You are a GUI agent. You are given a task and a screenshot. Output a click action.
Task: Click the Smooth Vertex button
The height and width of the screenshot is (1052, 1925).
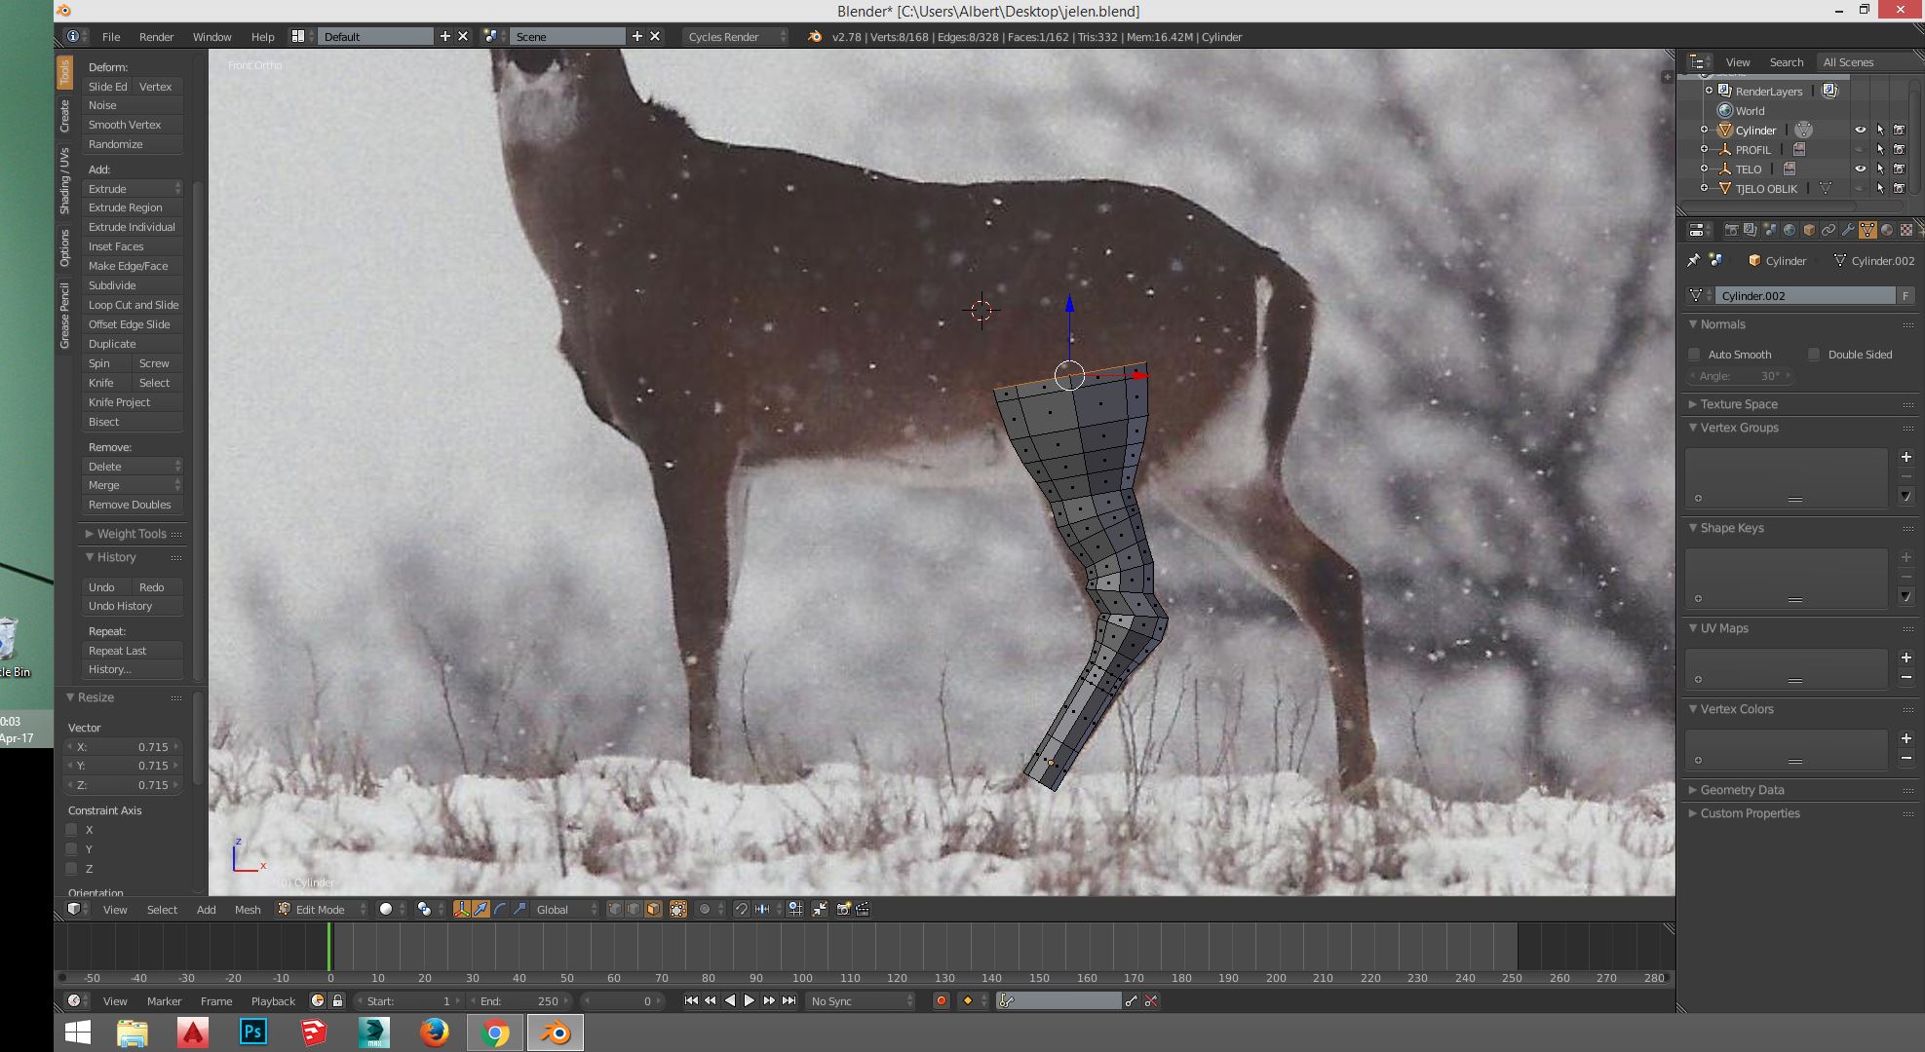[133, 125]
